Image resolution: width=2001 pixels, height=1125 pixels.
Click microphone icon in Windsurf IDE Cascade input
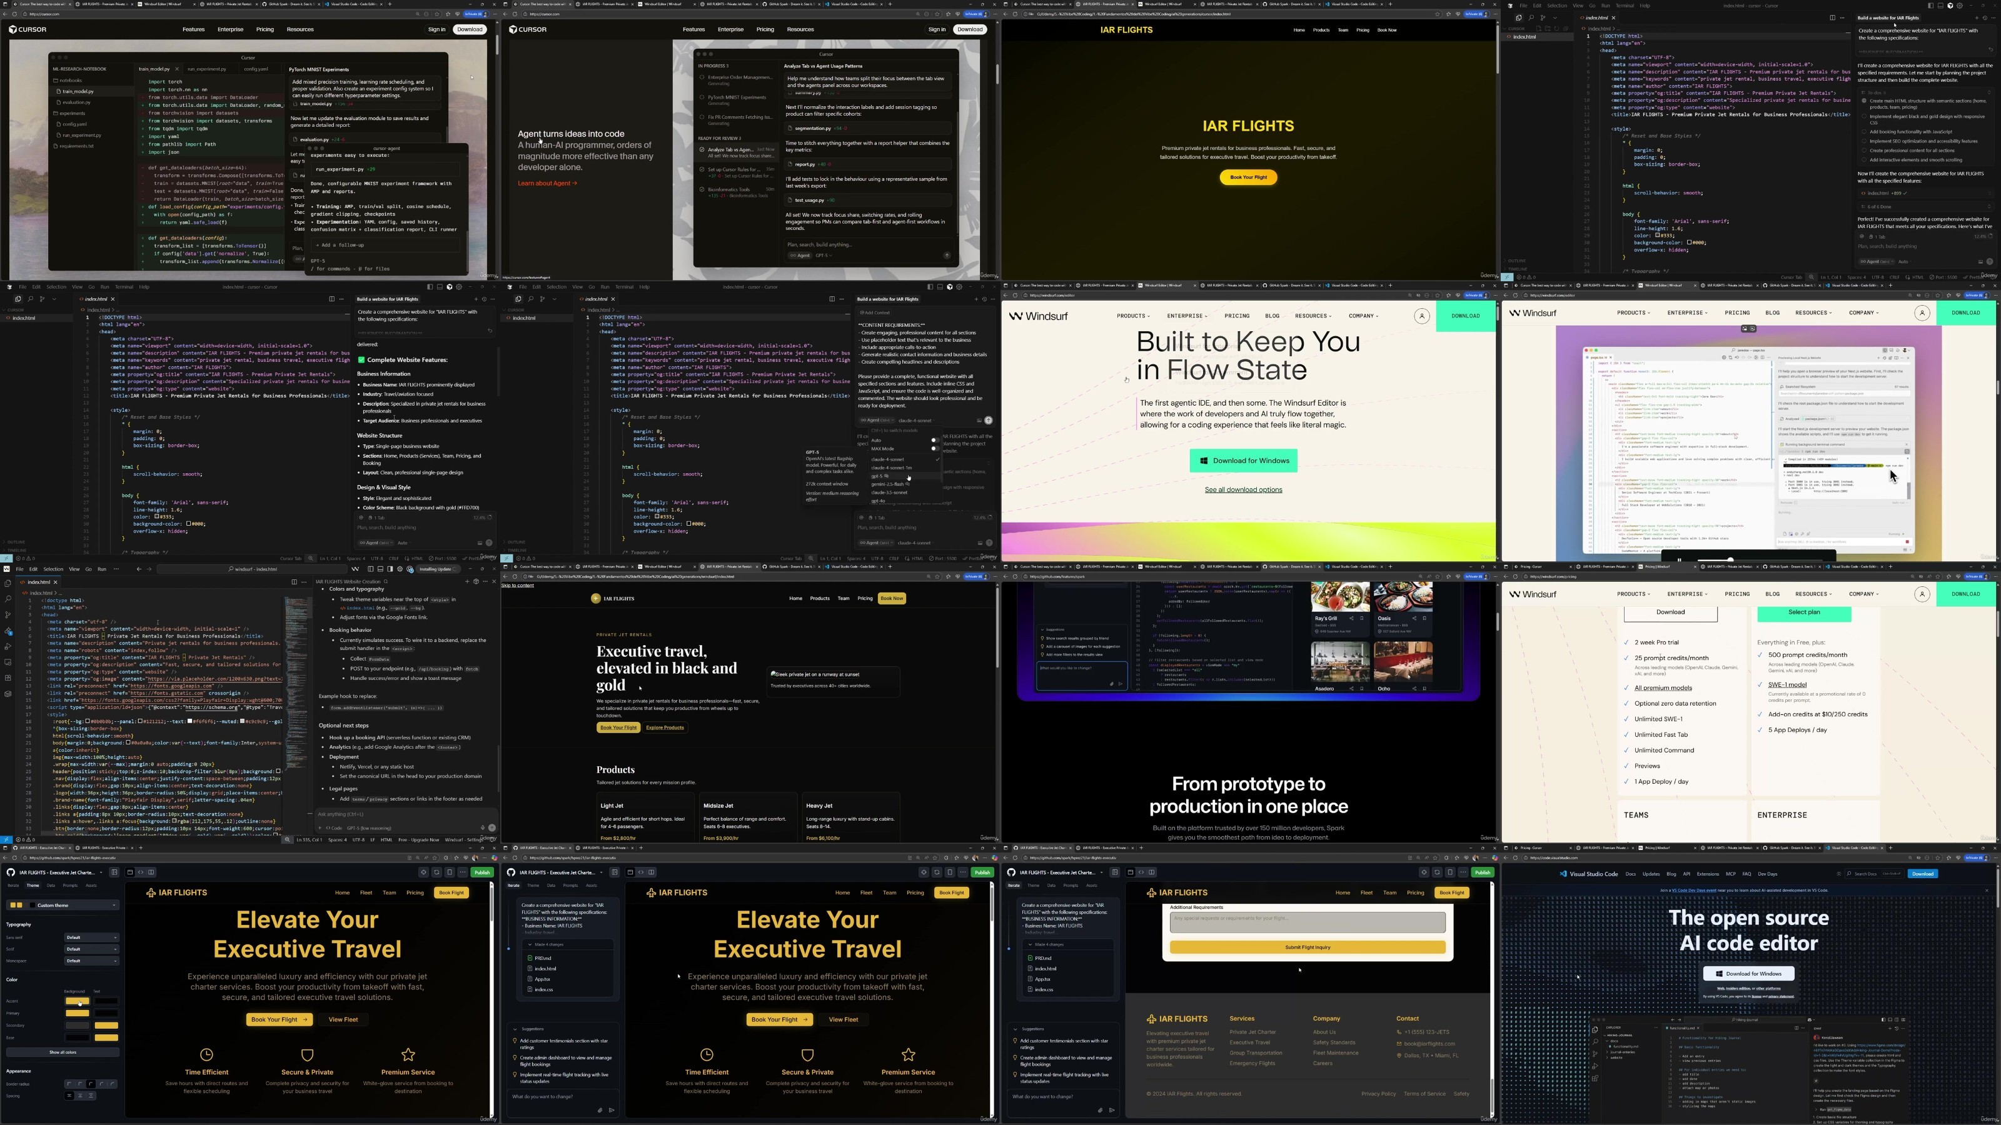[483, 827]
